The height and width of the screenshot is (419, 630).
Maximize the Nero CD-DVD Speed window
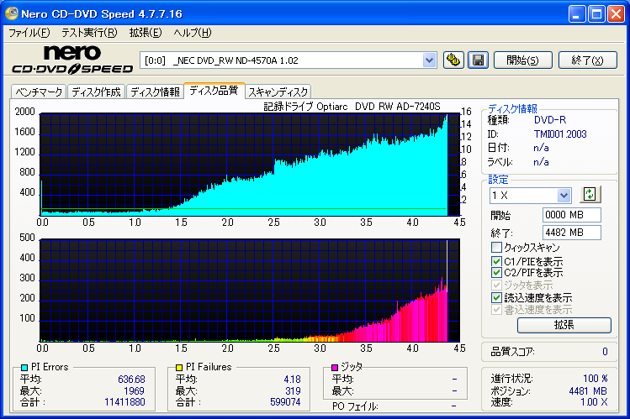coord(596,14)
